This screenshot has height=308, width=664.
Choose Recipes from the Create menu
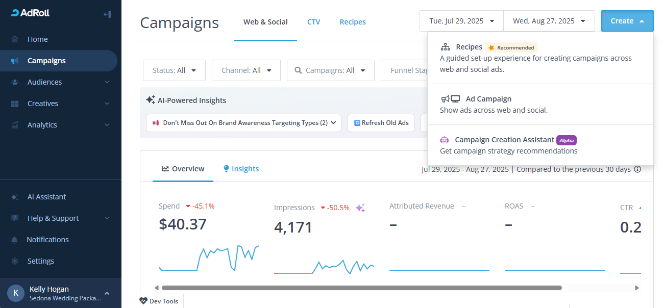click(x=540, y=58)
